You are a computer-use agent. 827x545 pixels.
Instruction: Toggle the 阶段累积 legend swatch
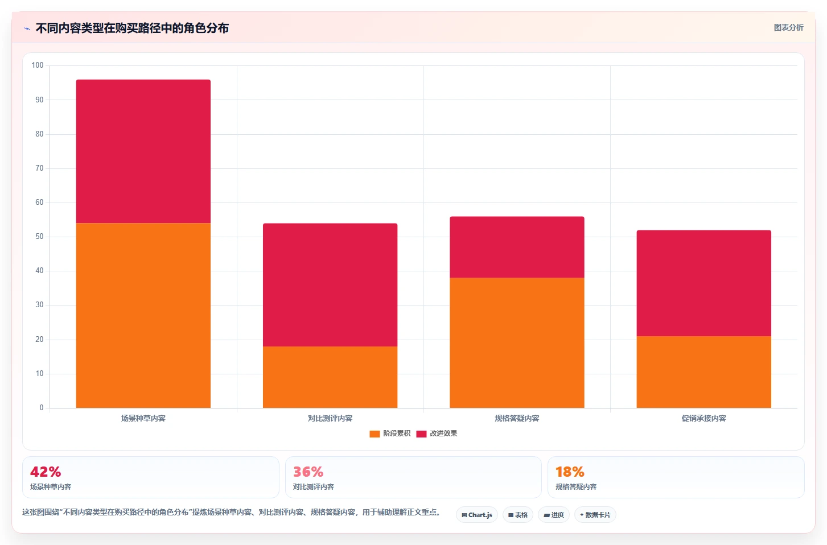[375, 433]
